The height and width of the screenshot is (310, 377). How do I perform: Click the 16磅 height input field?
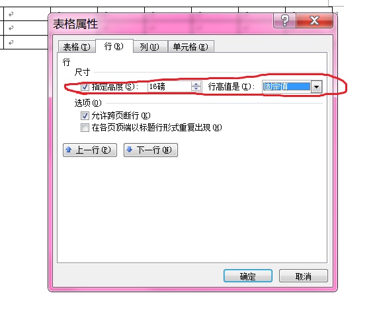tap(169, 86)
